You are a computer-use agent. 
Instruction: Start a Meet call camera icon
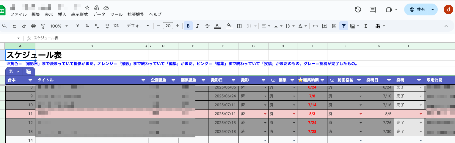click(x=389, y=10)
